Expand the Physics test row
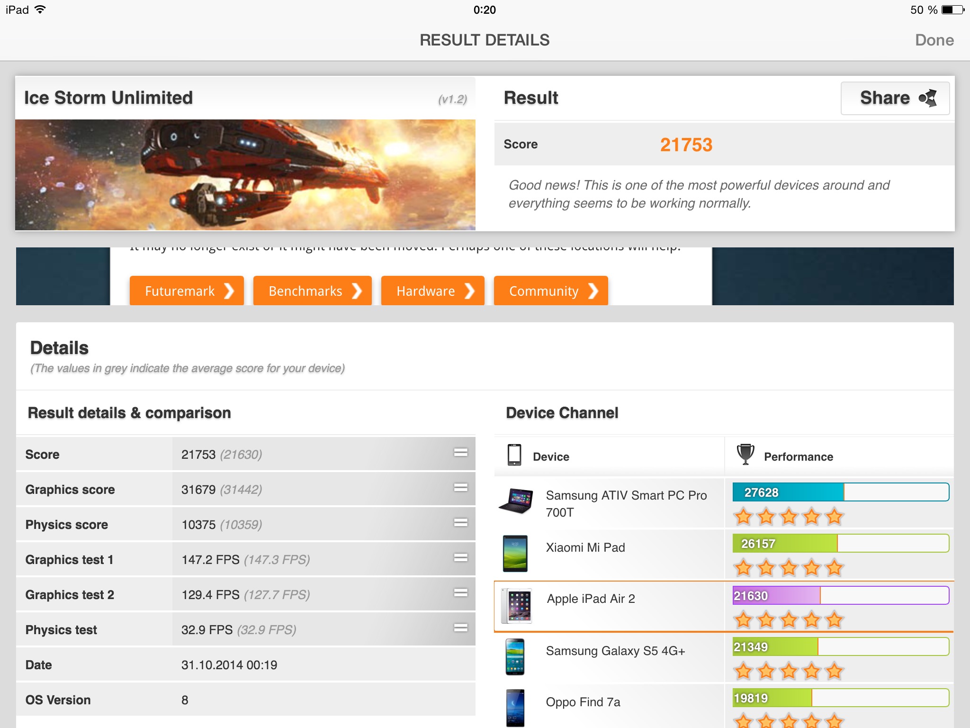 [460, 628]
